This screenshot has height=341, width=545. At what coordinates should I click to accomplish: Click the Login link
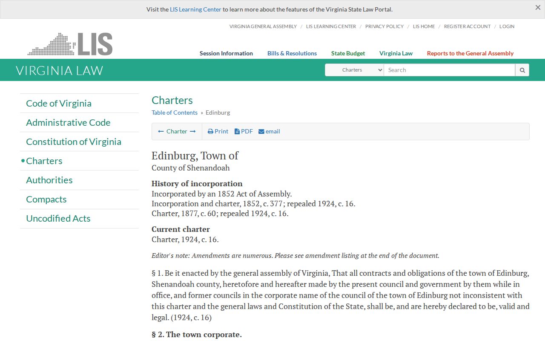click(x=507, y=26)
